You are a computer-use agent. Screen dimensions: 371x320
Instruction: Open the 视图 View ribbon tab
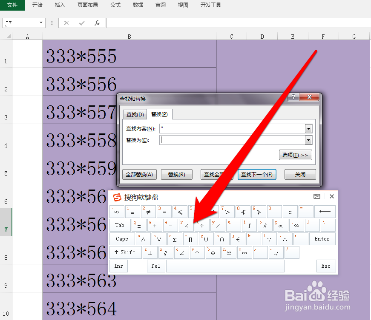[183, 5]
